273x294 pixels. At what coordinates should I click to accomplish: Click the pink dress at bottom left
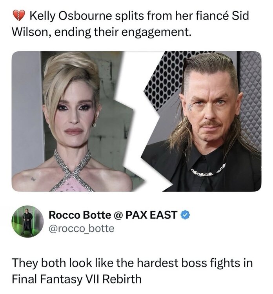coord(72,185)
